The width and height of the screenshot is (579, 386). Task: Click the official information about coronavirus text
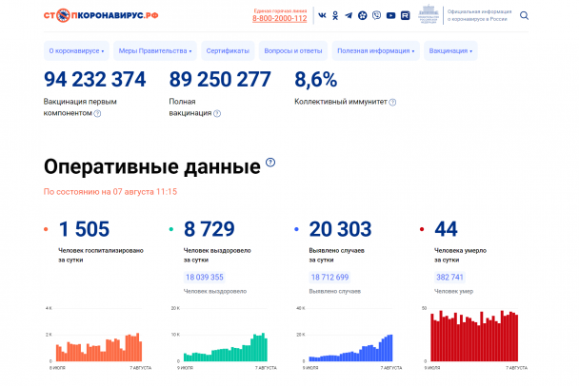(479, 15)
